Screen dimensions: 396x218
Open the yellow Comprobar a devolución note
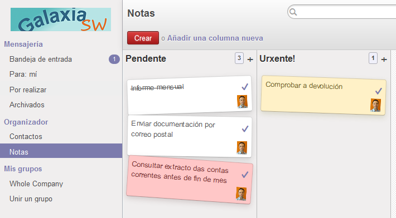323,95
